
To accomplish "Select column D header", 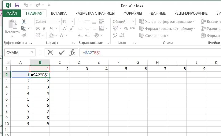I will pos(79,62).
